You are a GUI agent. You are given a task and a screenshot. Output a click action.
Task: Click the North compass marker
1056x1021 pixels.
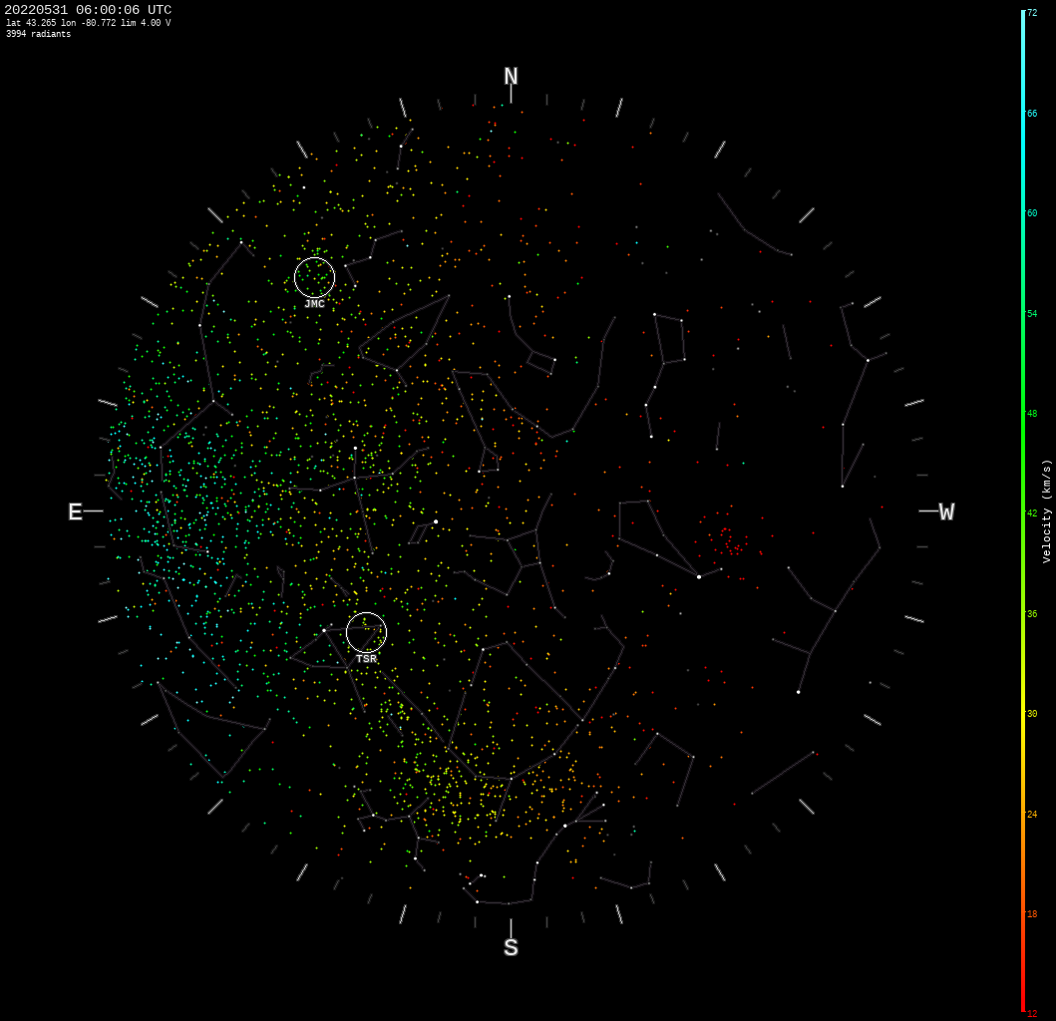(x=512, y=75)
